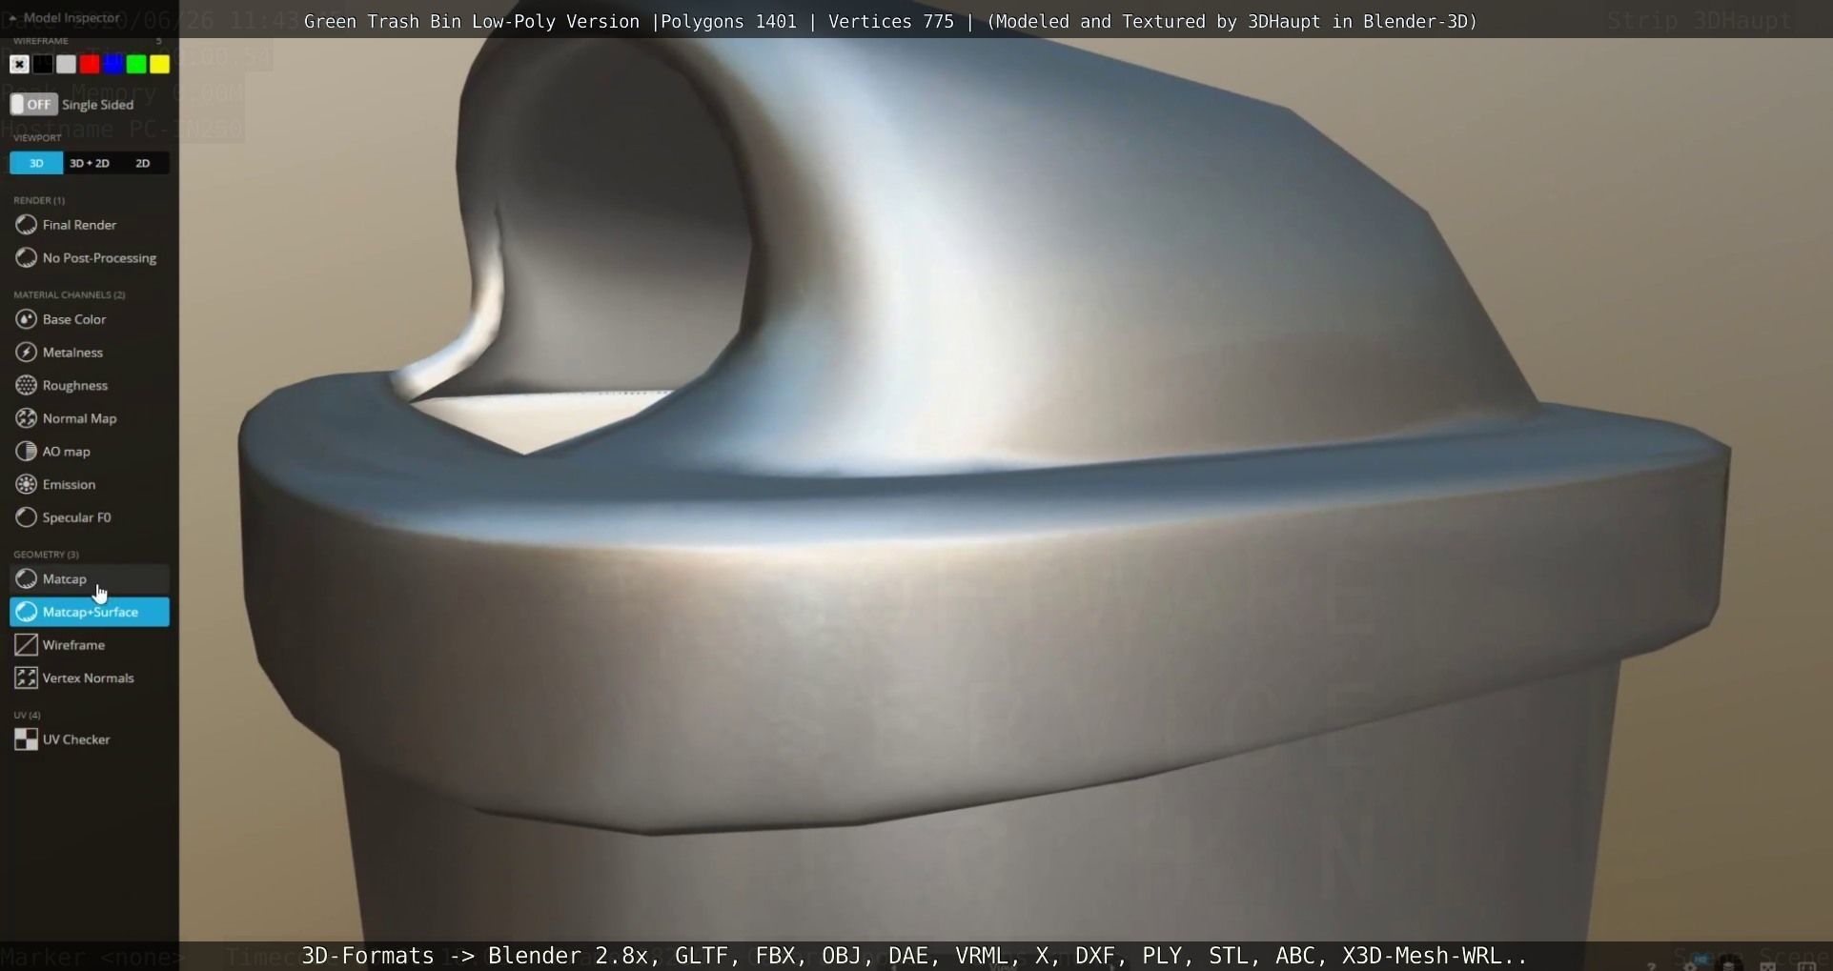The width and height of the screenshot is (1833, 971).
Task: Open the AO map channel icon
Action: tap(27, 452)
